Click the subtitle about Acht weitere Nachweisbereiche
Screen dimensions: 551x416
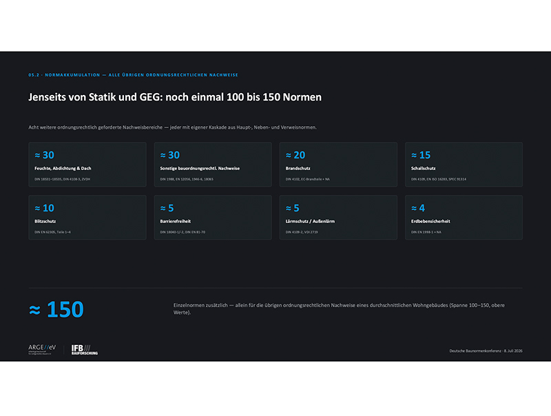tap(173, 127)
